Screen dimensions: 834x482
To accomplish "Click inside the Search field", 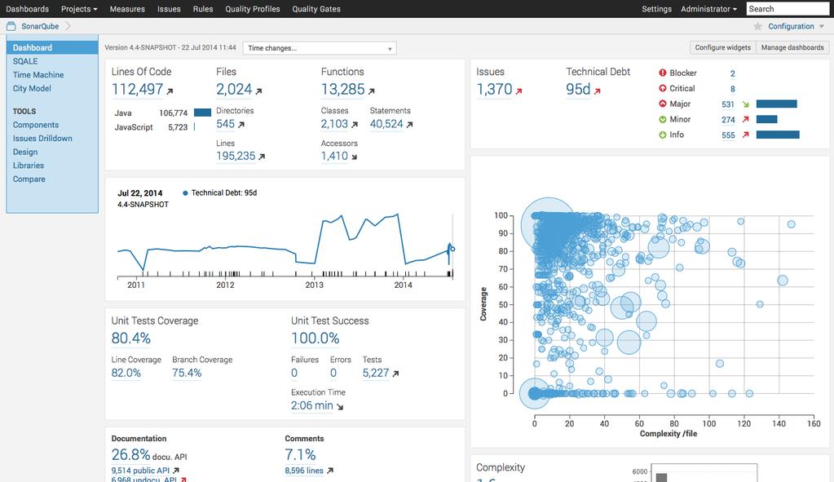I will coord(788,8).
